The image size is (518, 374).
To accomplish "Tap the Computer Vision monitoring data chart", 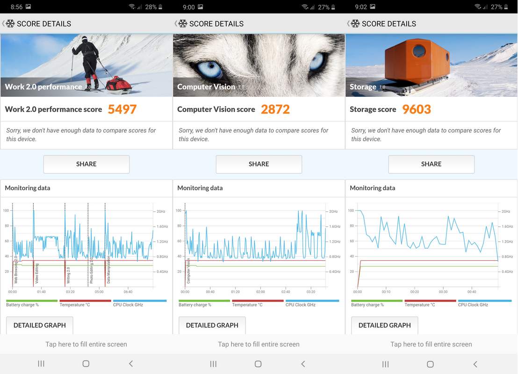I will click(x=259, y=248).
